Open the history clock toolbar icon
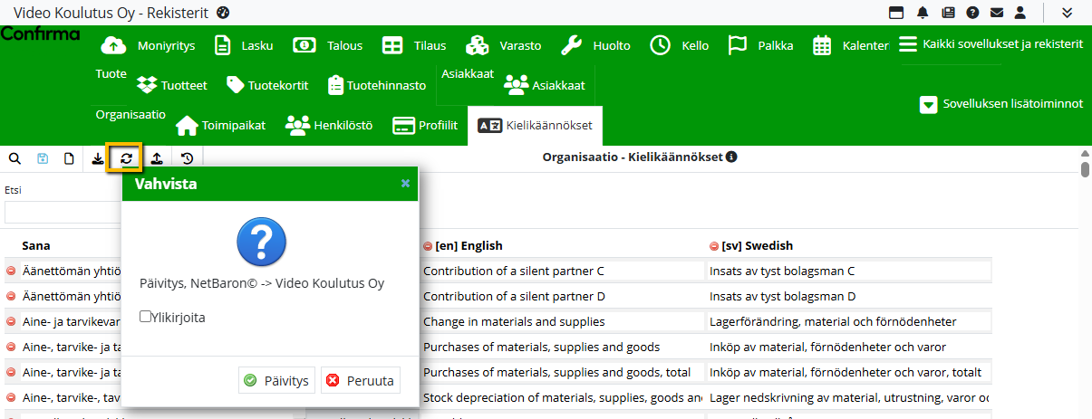Screen dimensions: 1092x419 (187, 158)
